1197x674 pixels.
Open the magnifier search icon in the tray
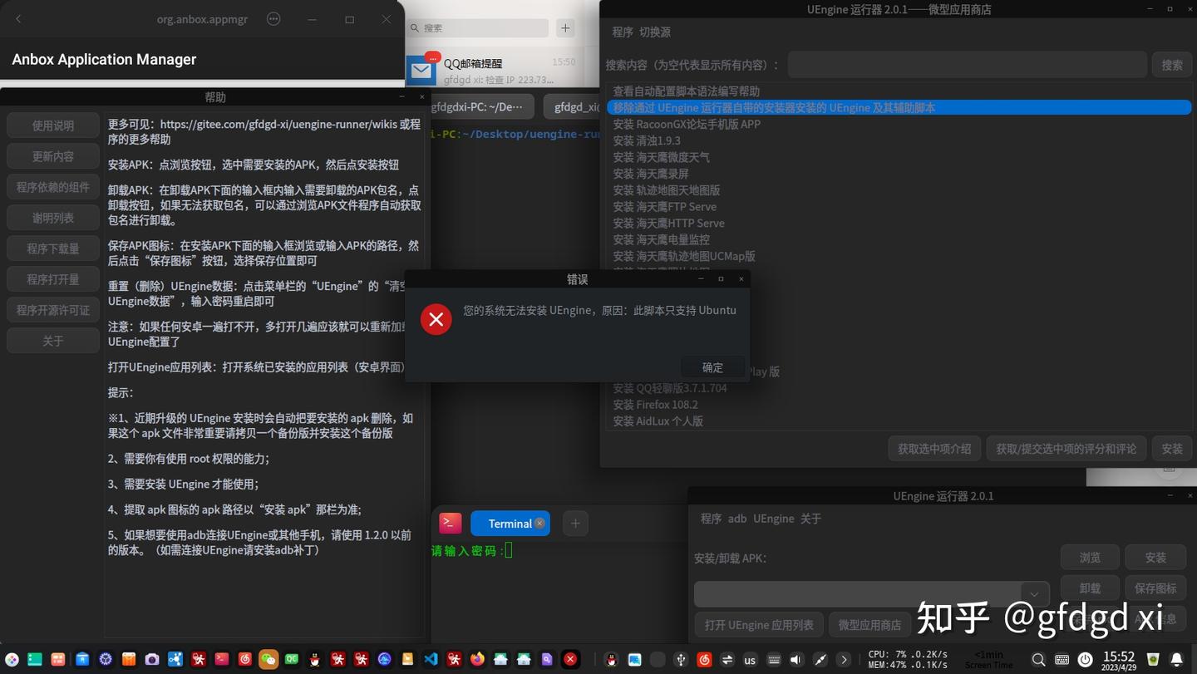(x=1039, y=659)
